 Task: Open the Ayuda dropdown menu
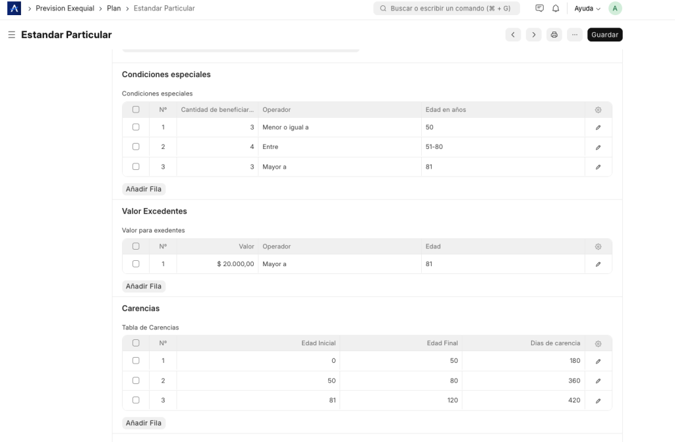click(x=587, y=9)
